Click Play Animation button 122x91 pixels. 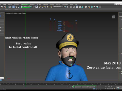[x=110, y=87]
